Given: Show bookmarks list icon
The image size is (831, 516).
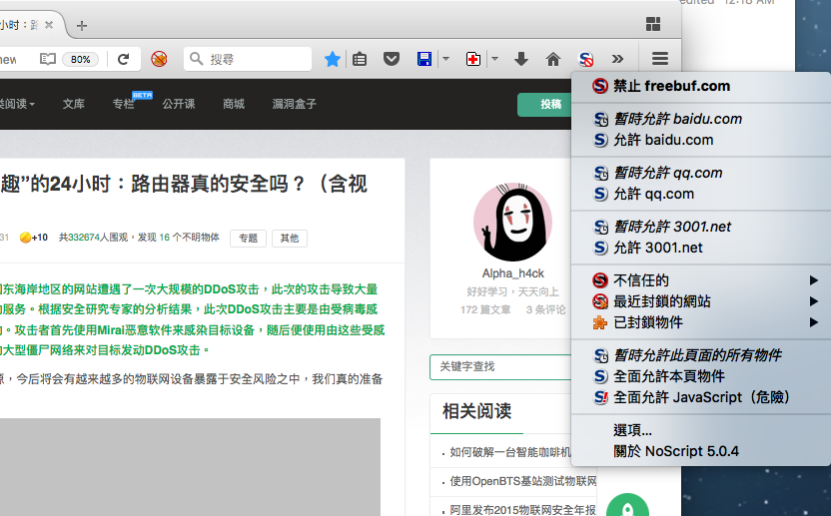Looking at the screenshot, I should point(360,59).
